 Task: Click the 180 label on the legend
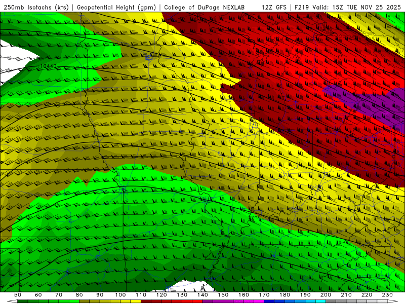point(285,295)
